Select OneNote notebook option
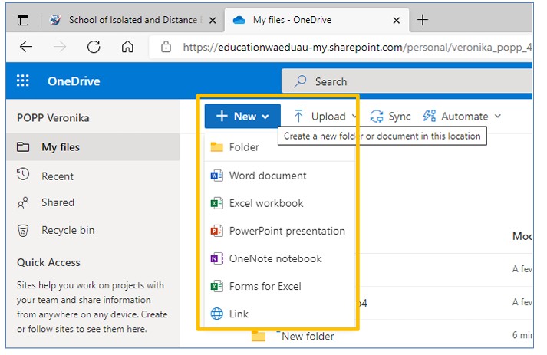547x355 pixels. pyautogui.click(x=275, y=258)
